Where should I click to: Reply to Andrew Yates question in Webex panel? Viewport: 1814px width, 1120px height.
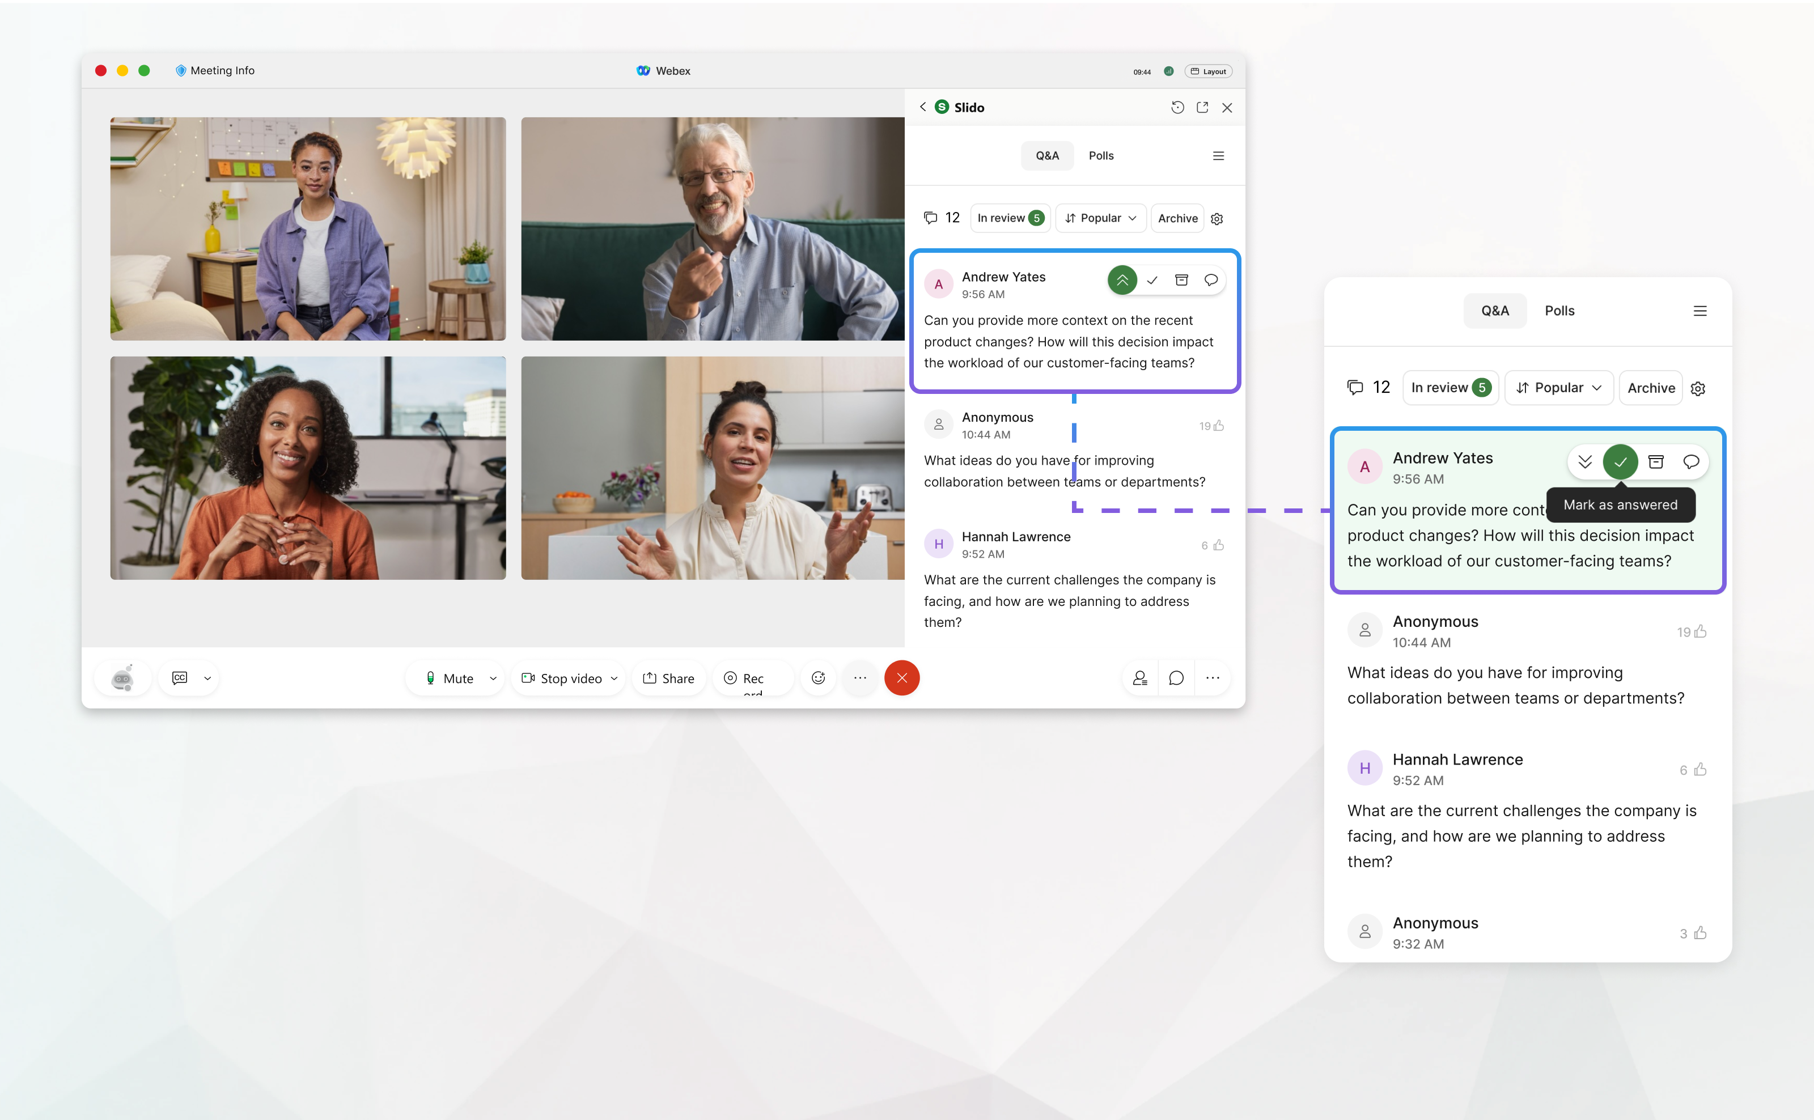coord(1211,280)
